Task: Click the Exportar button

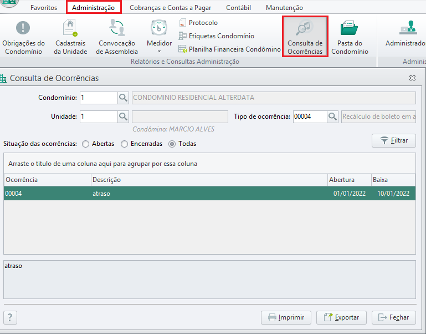Action: tap(341, 317)
